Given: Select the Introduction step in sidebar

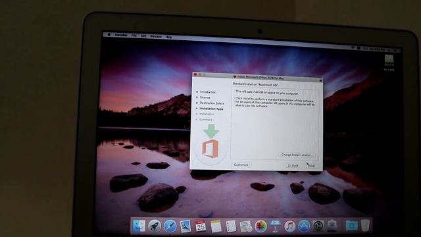Looking at the screenshot, I should coord(208,92).
